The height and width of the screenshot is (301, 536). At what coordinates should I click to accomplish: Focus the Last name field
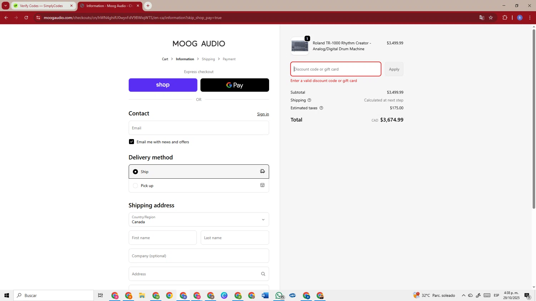click(x=235, y=238)
